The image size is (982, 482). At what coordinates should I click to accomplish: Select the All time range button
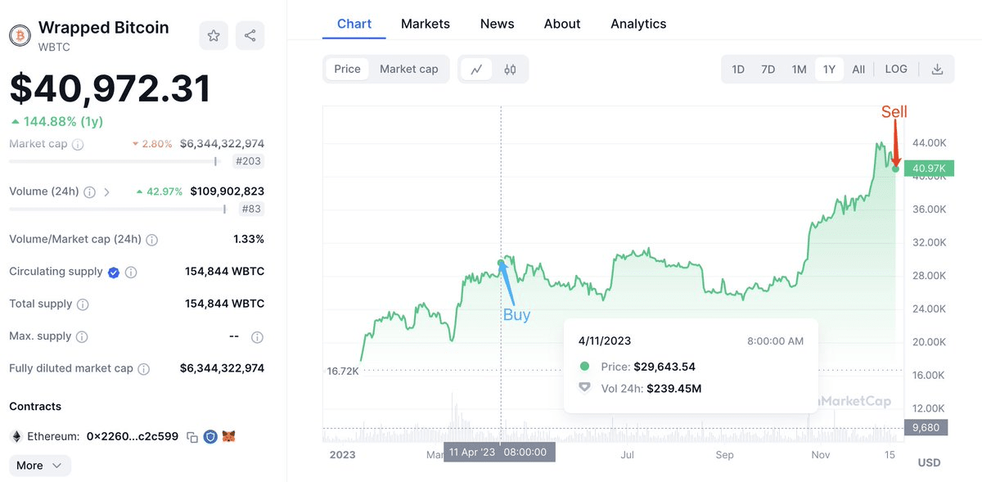[x=858, y=70]
